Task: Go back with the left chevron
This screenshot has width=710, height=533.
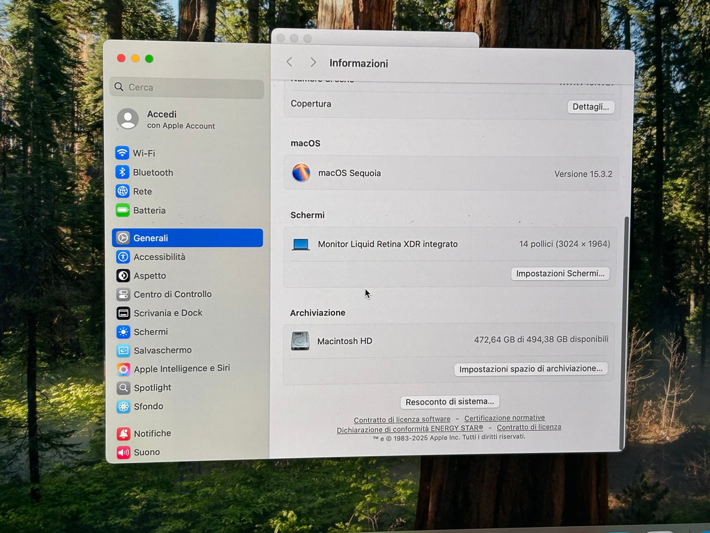Action: (x=289, y=62)
